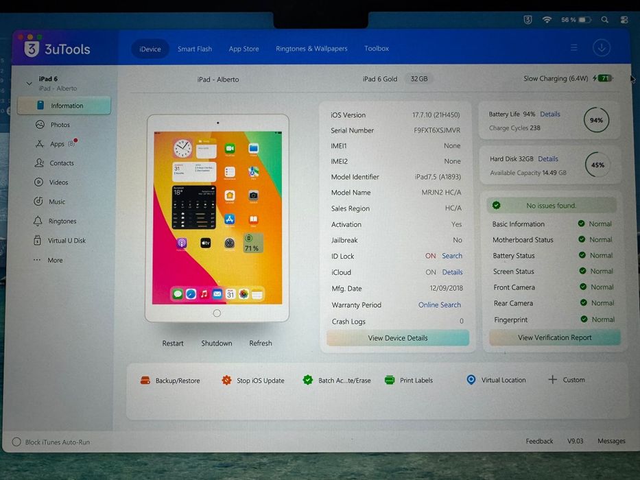Image resolution: width=640 pixels, height=480 pixels.
Task: Click the 3uTools logo
Action: (58, 49)
